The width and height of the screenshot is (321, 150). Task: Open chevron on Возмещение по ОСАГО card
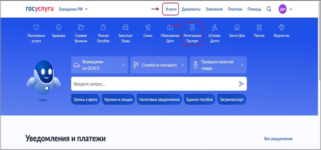123,65
